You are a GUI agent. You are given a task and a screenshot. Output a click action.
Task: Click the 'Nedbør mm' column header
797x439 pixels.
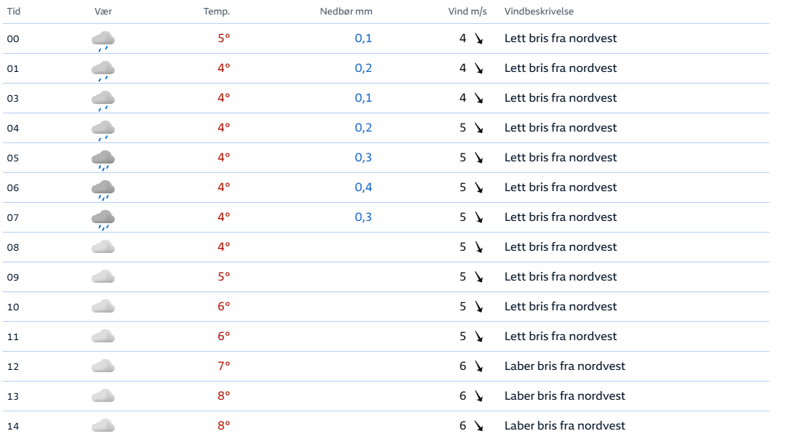(x=345, y=12)
